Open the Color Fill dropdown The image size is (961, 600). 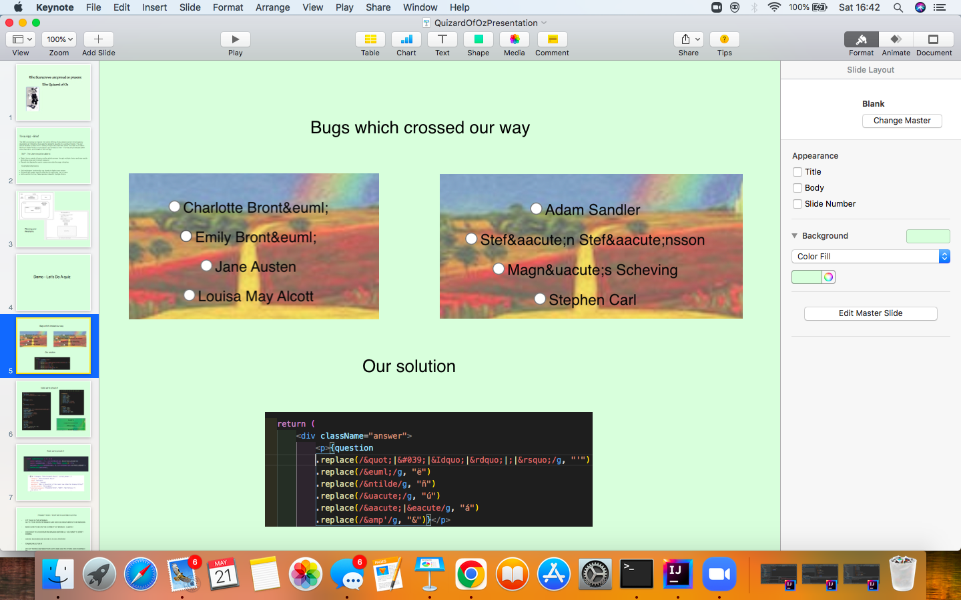[871, 257]
